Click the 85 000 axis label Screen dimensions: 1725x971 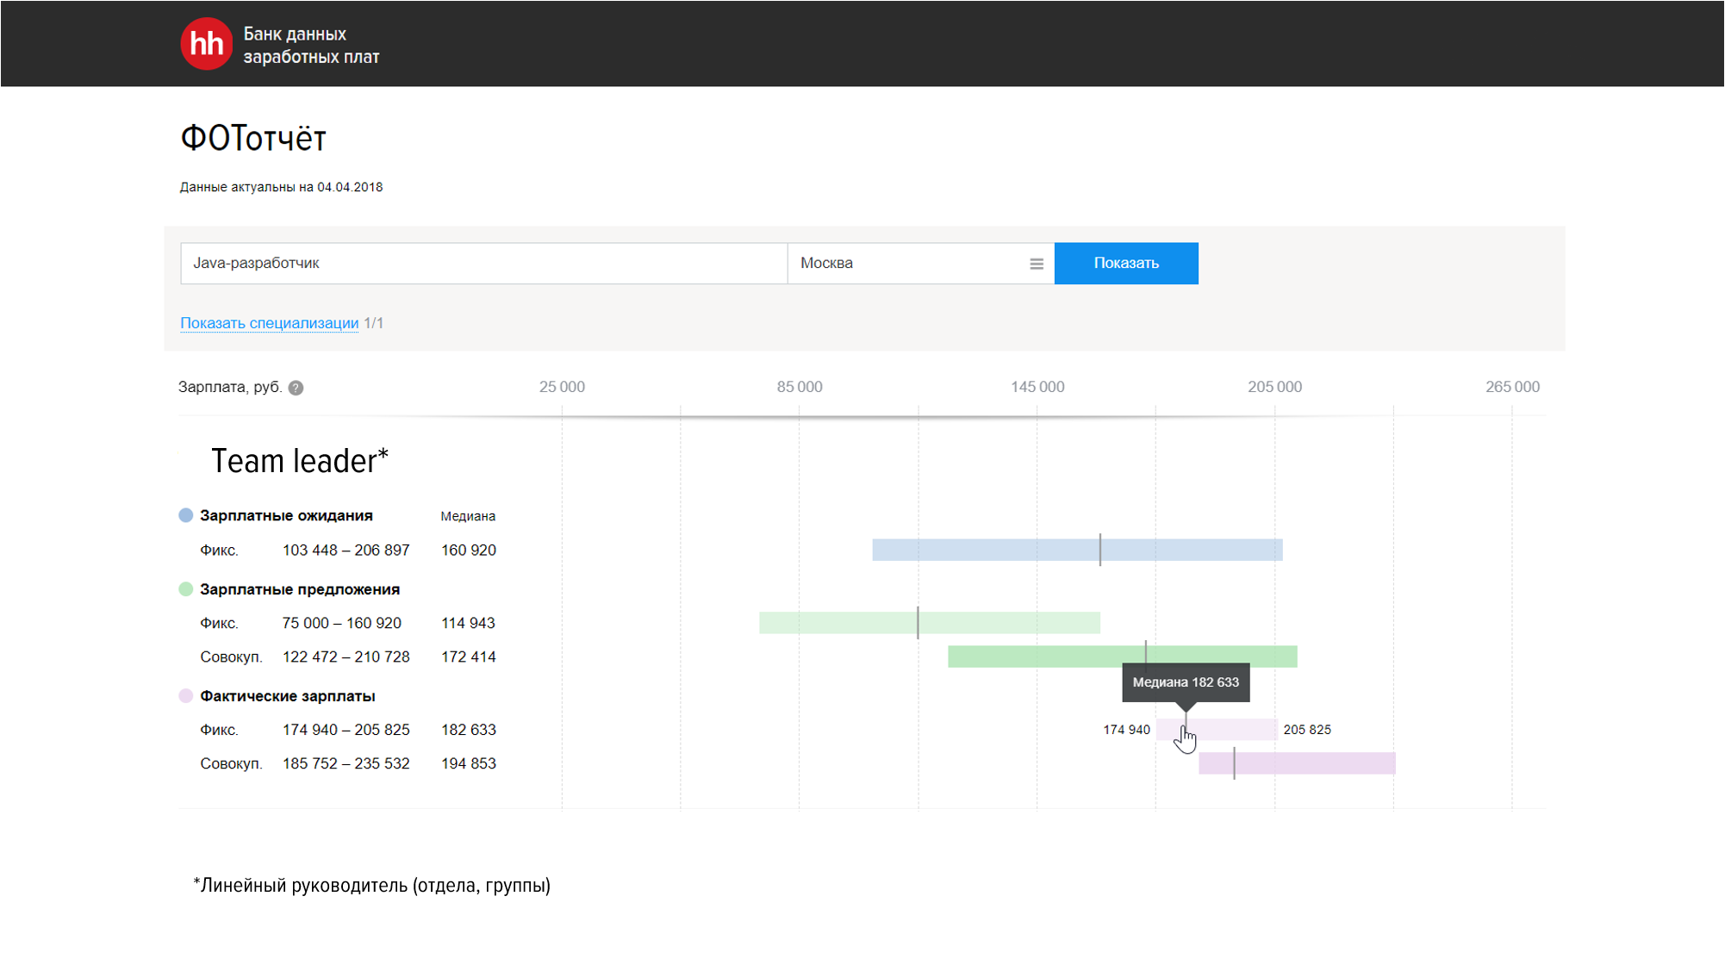[x=800, y=387]
